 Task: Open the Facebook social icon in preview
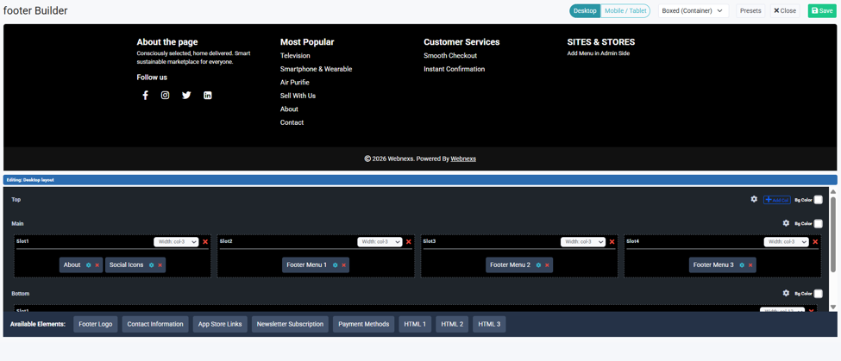[145, 96]
